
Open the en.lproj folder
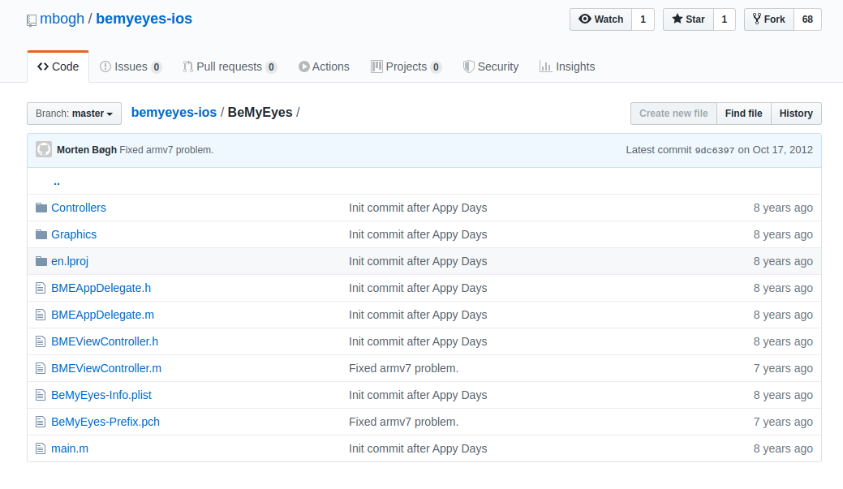tap(69, 261)
